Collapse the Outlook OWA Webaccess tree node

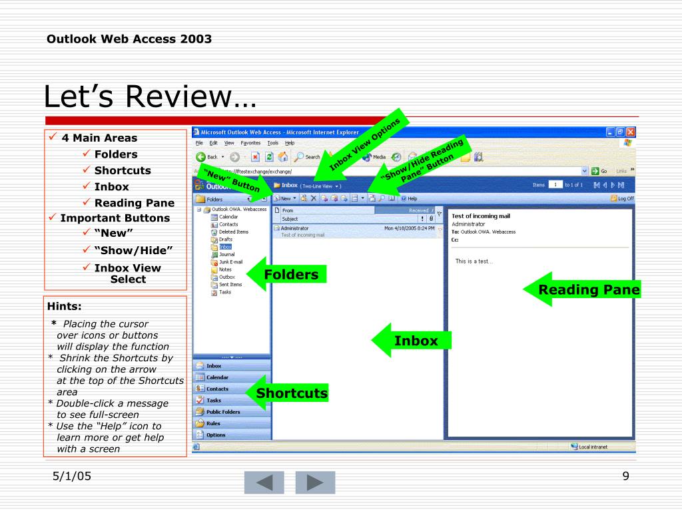(198, 210)
